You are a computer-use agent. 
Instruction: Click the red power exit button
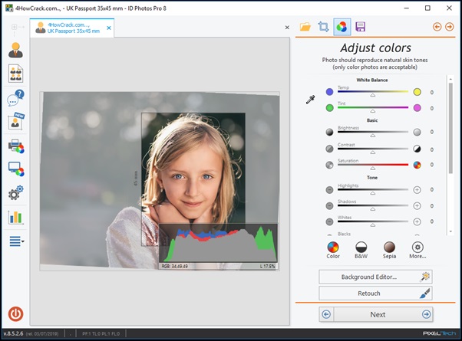coord(15,313)
